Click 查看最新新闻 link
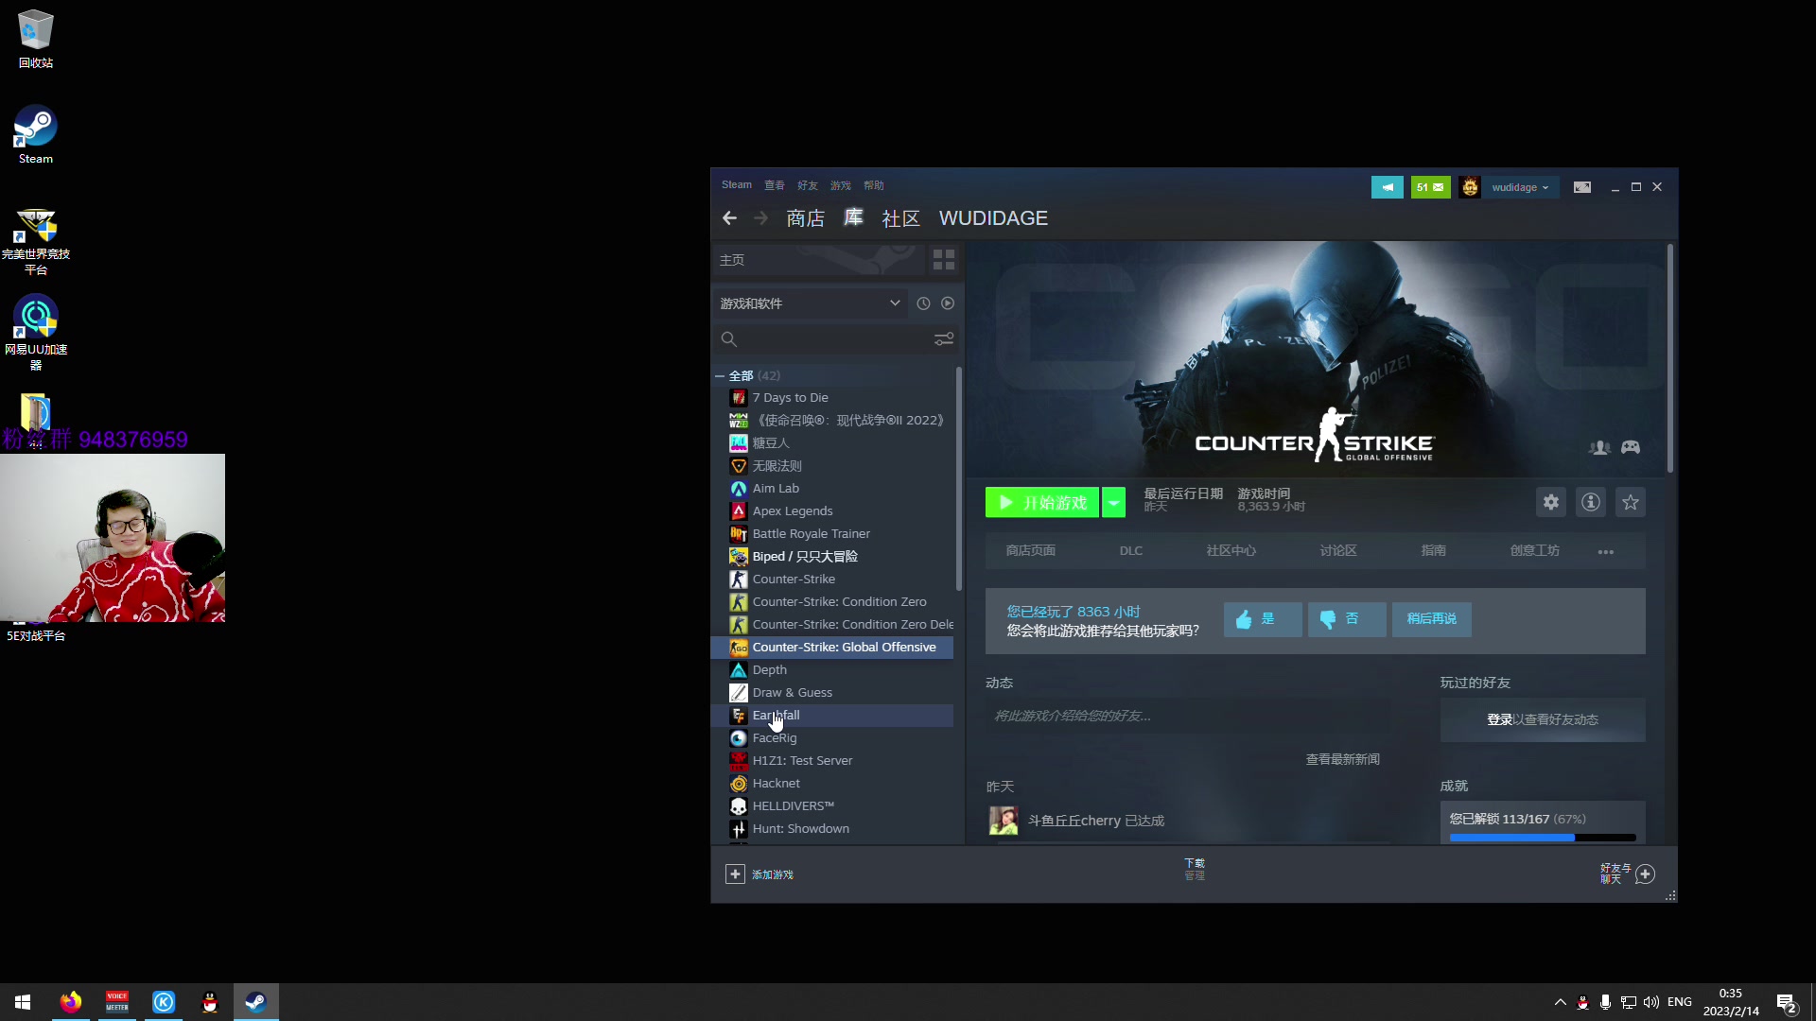 pyautogui.click(x=1342, y=759)
